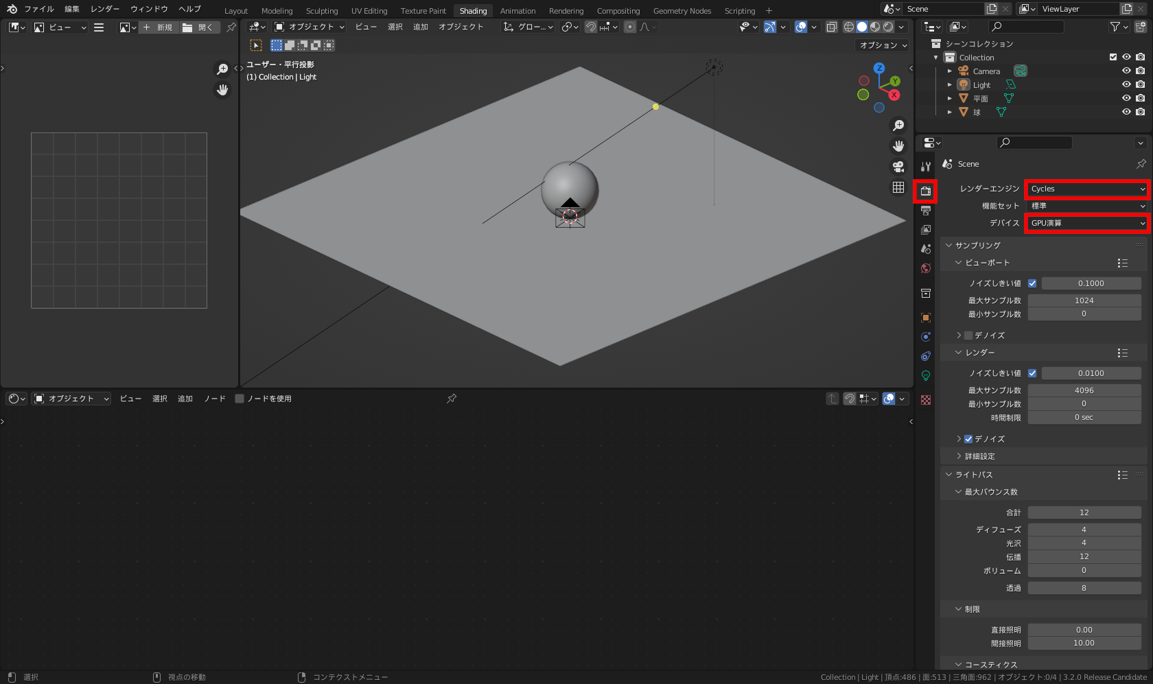
Task: Open the 編集 menu
Action: (72, 9)
